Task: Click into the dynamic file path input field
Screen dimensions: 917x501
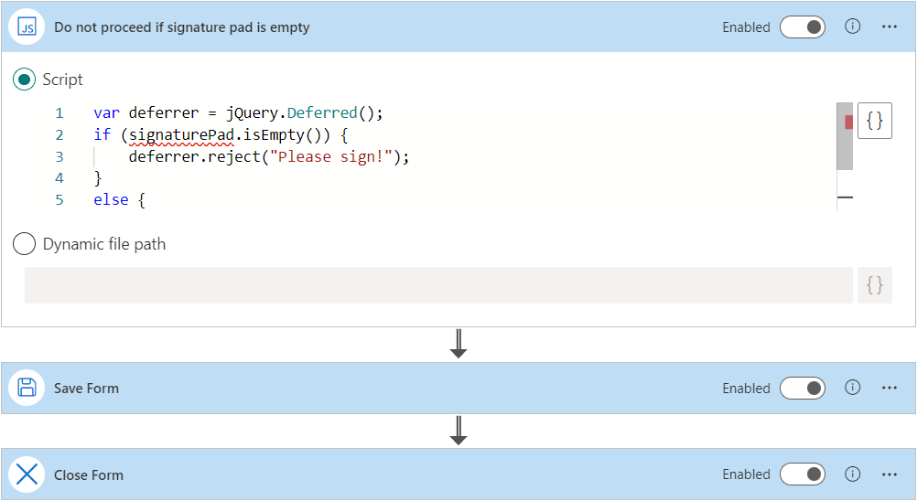Action: 437,285
